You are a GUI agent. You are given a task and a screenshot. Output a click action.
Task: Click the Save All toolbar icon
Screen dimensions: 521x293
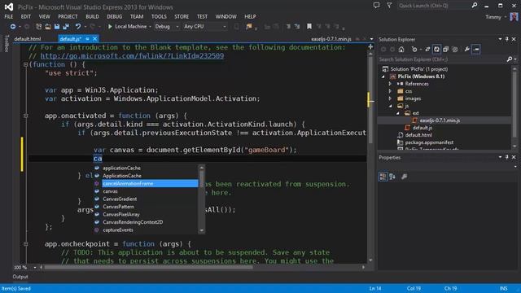coord(66,26)
